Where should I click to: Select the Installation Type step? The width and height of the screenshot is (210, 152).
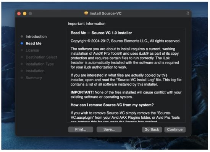point(40,64)
